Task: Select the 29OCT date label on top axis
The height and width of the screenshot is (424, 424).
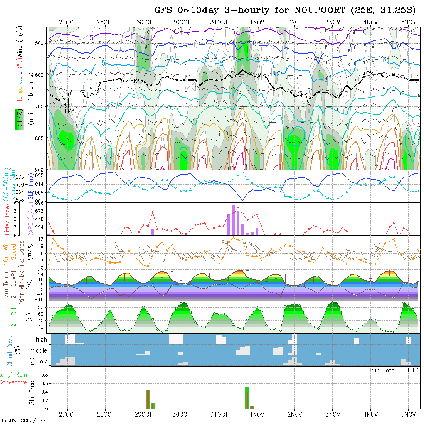Action: tap(143, 22)
